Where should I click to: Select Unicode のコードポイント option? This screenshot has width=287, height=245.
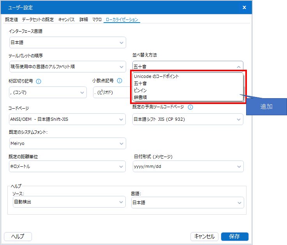[x=156, y=76]
